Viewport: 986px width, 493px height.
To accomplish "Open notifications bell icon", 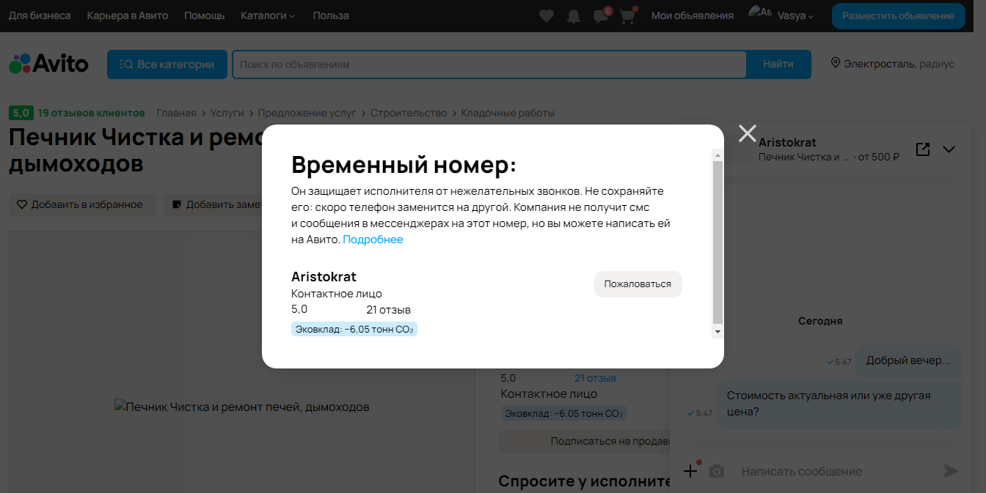I will point(574,15).
